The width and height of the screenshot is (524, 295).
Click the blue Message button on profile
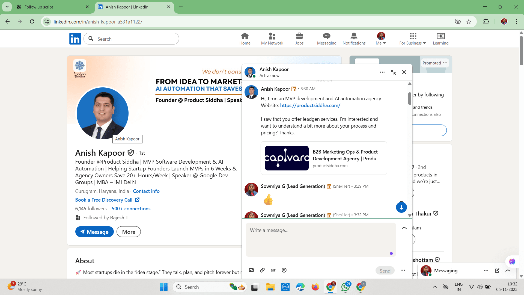[x=94, y=232]
